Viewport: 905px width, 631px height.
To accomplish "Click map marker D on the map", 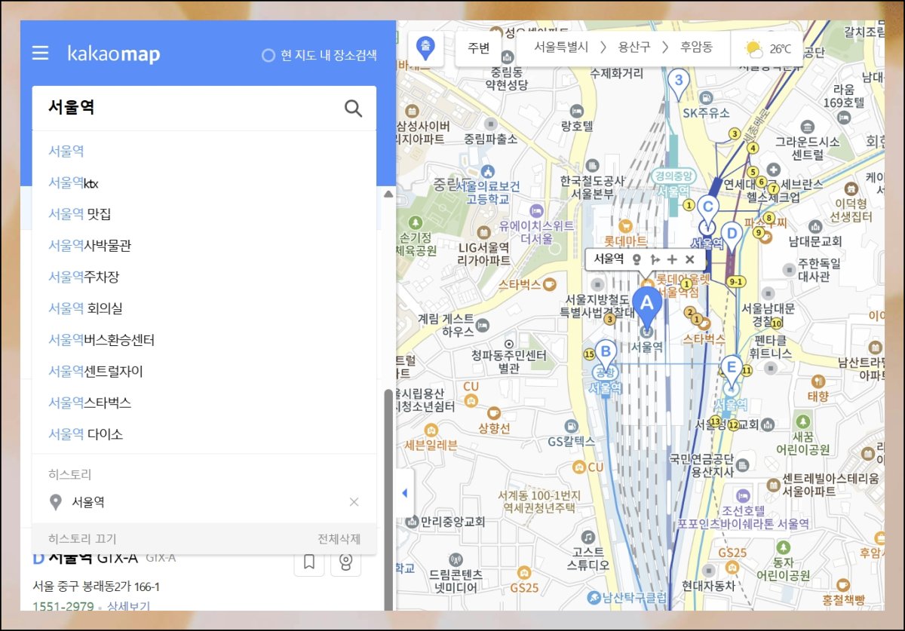I will (x=731, y=237).
